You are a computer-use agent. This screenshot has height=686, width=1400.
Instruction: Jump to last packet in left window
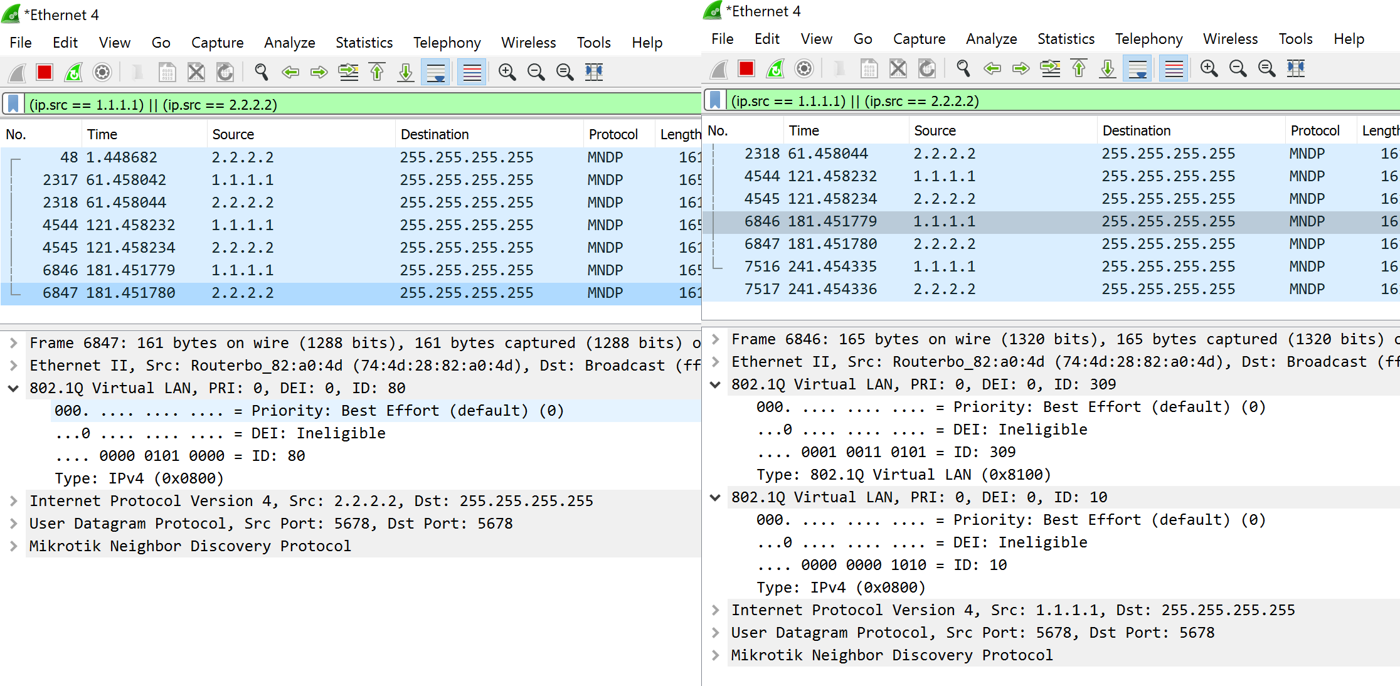tap(406, 72)
